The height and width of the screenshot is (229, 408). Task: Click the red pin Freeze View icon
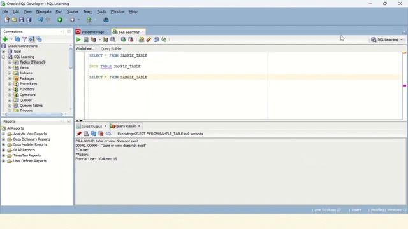click(x=79, y=134)
